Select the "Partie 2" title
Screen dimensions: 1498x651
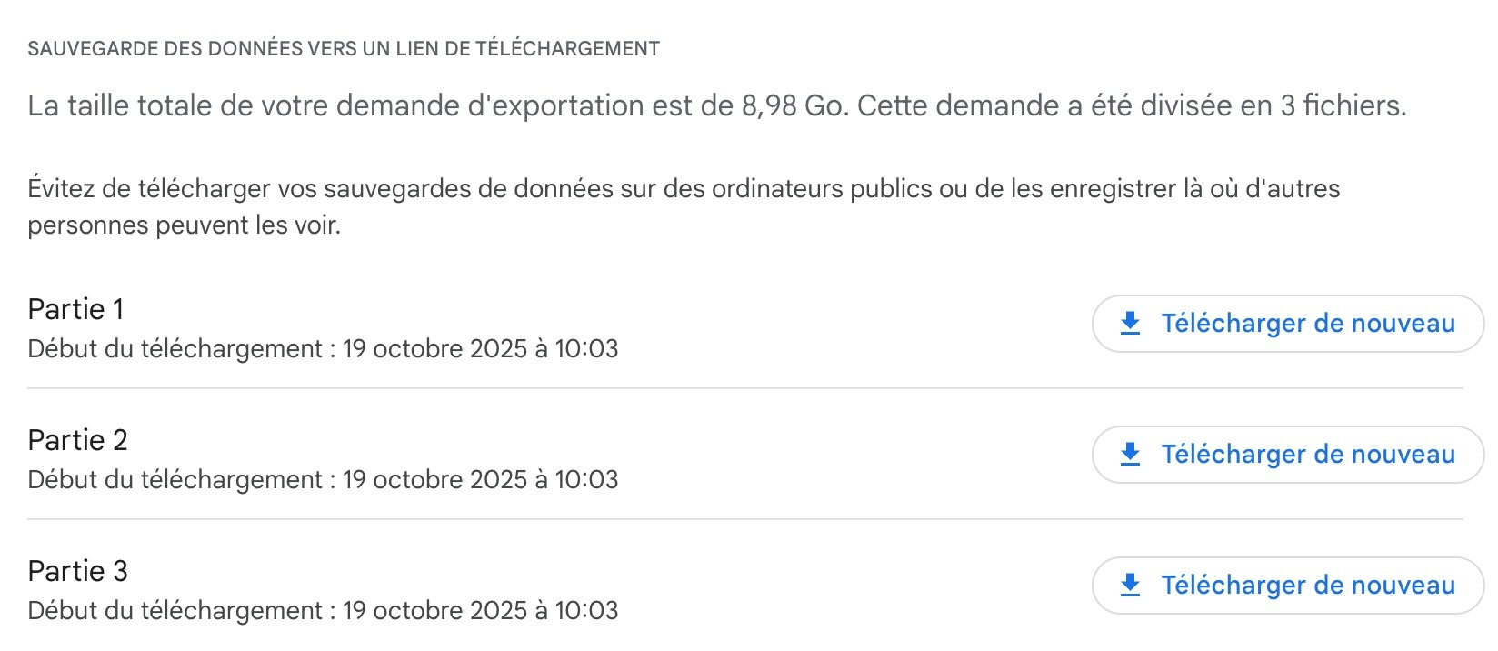77,441
